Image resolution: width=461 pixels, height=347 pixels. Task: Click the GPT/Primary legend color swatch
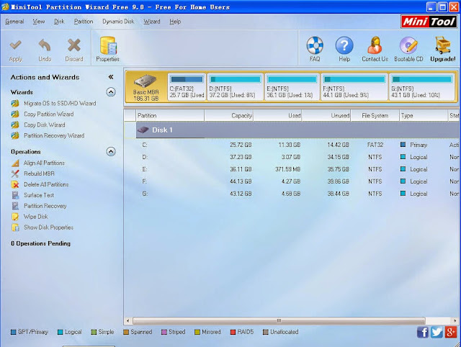pyautogui.click(x=13, y=332)
